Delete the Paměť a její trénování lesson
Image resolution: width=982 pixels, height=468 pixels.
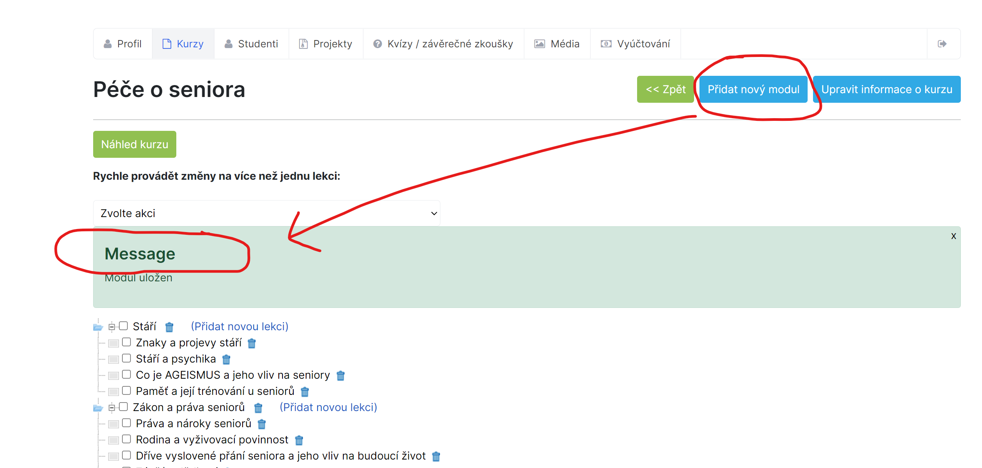[x=305, y=392]
